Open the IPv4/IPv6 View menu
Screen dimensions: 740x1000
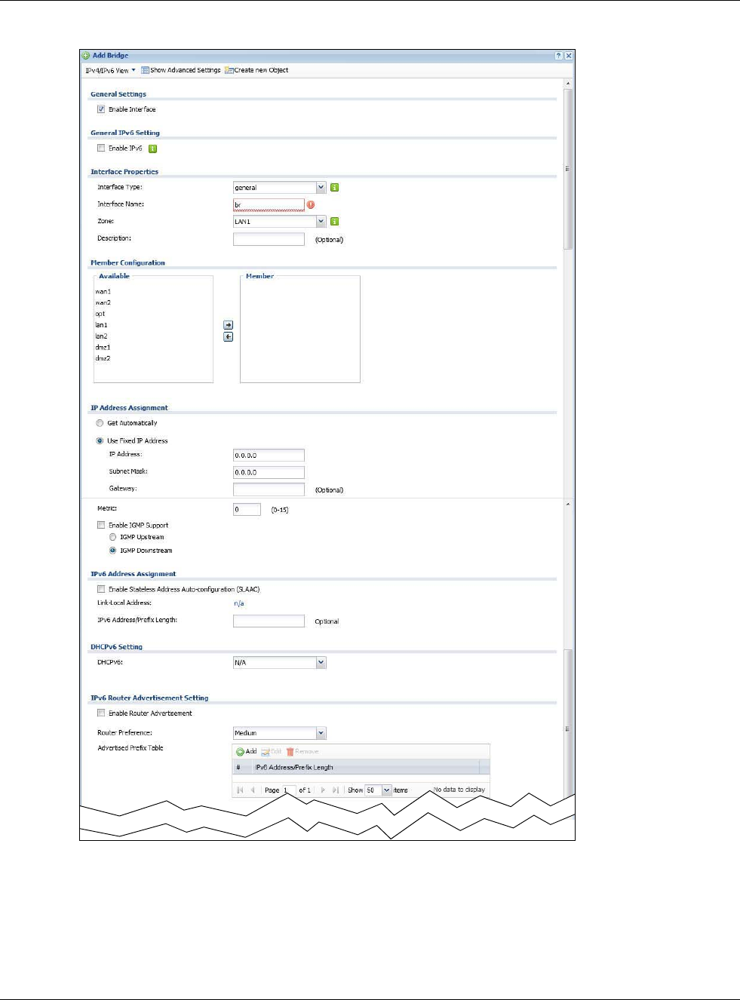110,70
